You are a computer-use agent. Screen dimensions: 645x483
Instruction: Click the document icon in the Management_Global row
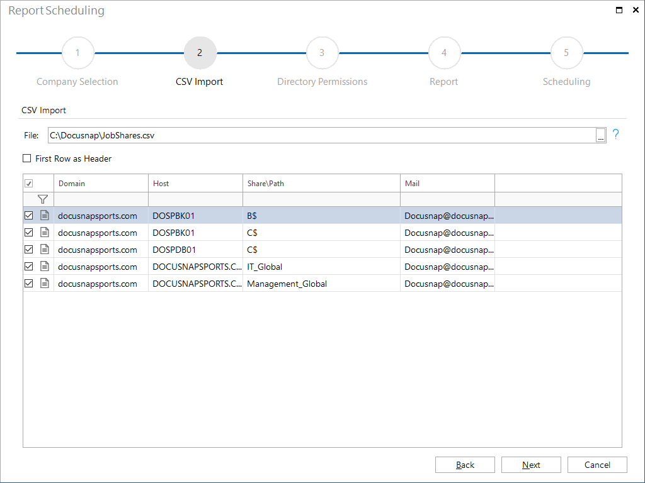[x=45, y=284]
